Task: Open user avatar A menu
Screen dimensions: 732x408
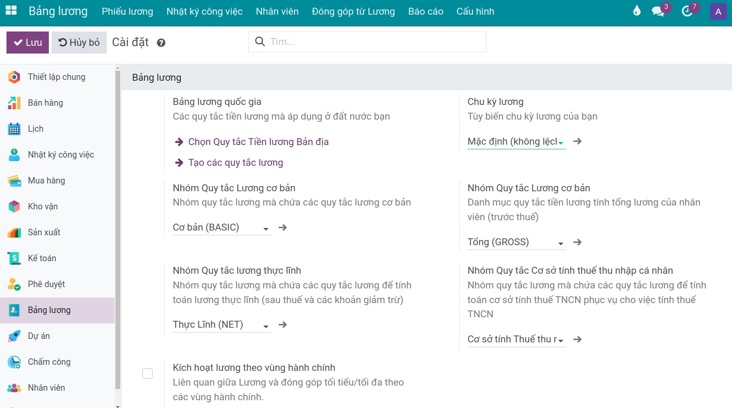Action: 718,12
